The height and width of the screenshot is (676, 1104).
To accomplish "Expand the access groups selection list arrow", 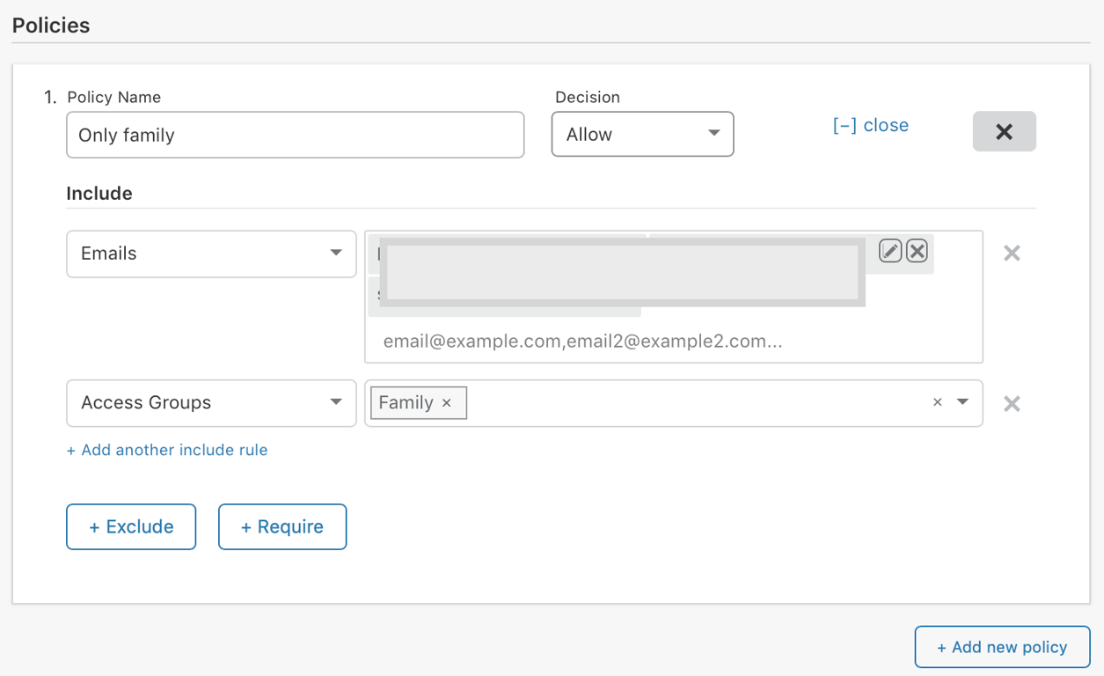I will pyautogui.click(x=963, y=402).
